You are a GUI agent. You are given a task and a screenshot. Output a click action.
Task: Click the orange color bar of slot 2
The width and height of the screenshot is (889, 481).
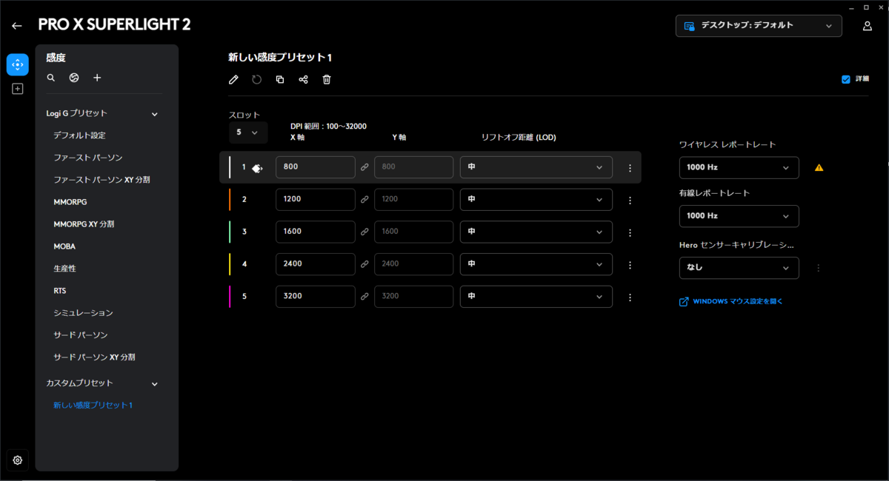(230, 200)
